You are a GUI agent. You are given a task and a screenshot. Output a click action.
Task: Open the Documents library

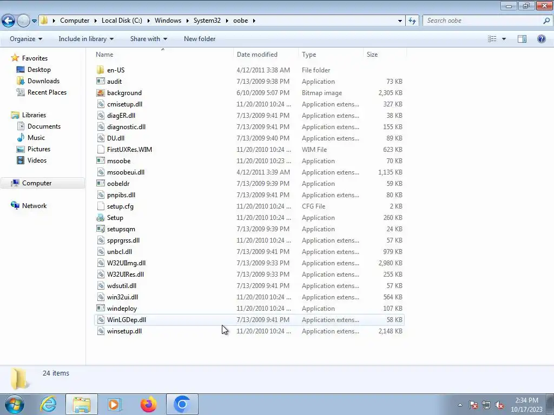[44, 126]
